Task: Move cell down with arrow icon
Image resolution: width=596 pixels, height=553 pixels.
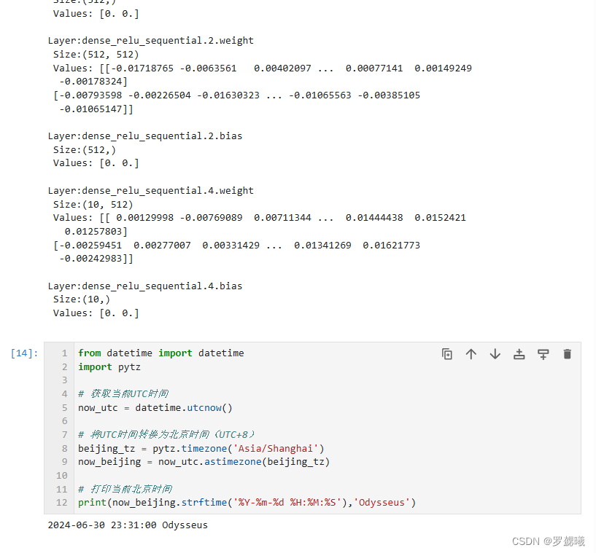Action: point(495,354)
